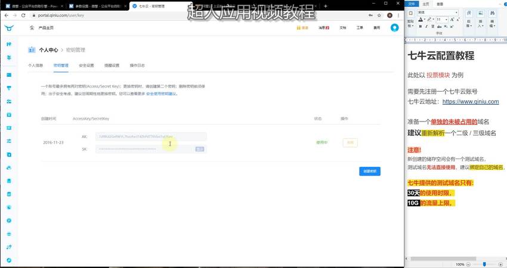Reload the Qiniu portal page
507x268 pixels.
(x=23, y=15)
